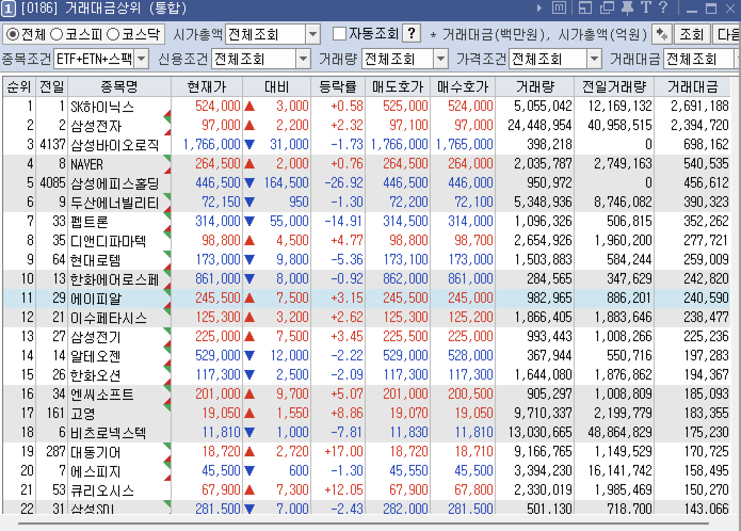Click the boxed 'm' icon in title bar
741x531 pixels.
pos(559,8)
